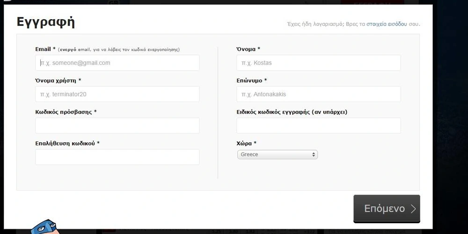Viewport: 468px width, 234px height.
Task: Click the Όνομα first name field
Action: pyautogui.click(x=318, y=63)
